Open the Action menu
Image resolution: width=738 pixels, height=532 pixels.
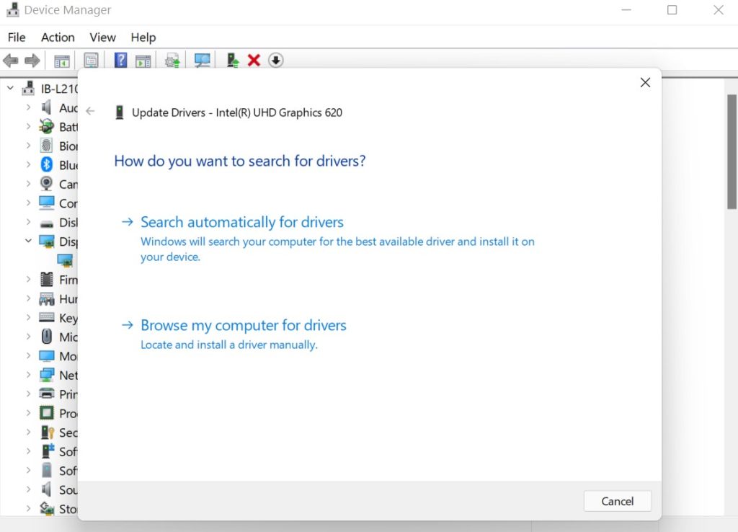coord(57,37)
